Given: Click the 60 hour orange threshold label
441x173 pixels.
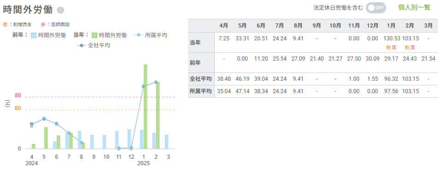Looking at the screenshot, I should click(18, 108).
